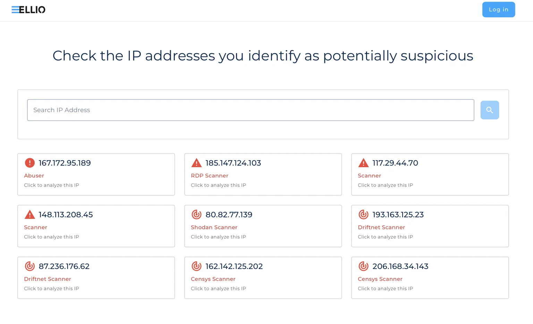Analyze the Abuser IP 167.172.95.189
Image resolution: width=533 pixels, height=324 pixels.
pyautogui.click(x=96, y=174)
